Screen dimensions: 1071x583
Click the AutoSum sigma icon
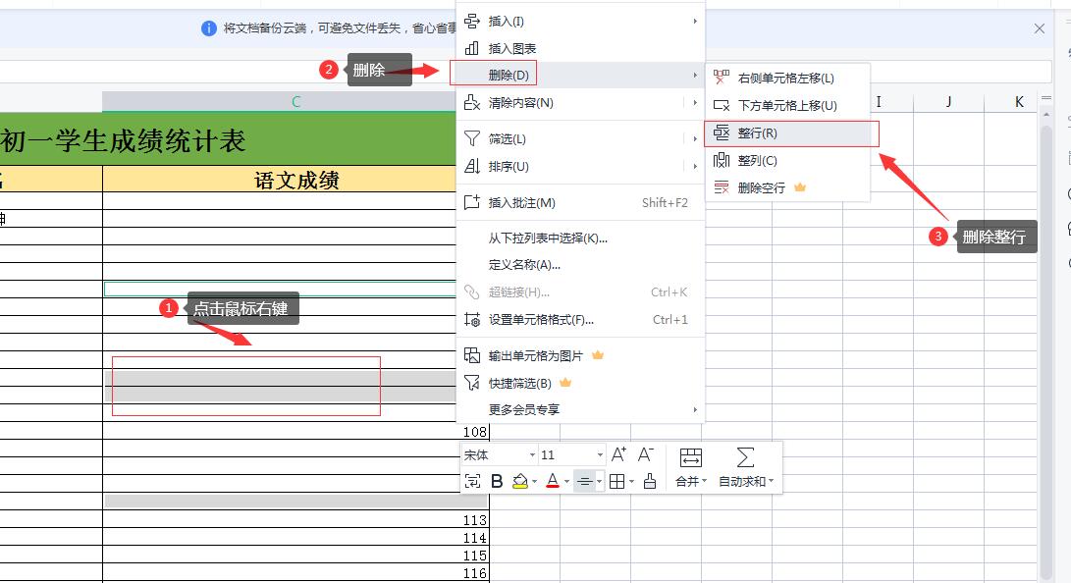point(745,457)
